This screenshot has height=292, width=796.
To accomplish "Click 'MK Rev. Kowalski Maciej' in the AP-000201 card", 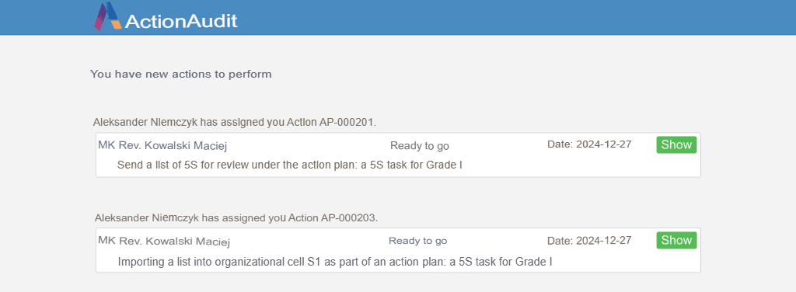I will 162,146.
